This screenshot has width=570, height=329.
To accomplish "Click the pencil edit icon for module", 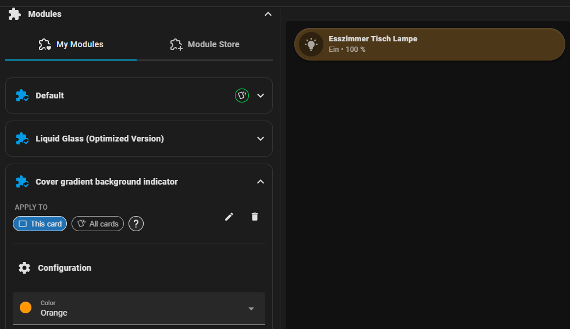I will 229,217.
